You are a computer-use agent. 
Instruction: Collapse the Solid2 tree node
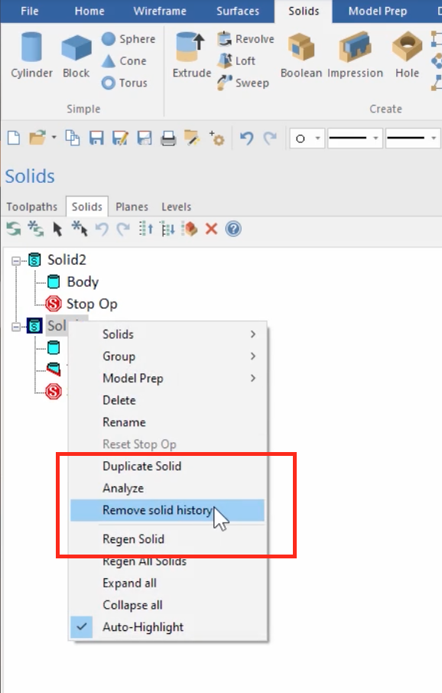click(16, 260)
